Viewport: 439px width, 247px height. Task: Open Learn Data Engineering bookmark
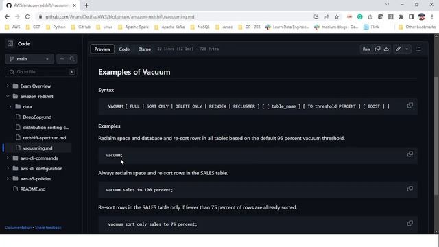[287, 27]
